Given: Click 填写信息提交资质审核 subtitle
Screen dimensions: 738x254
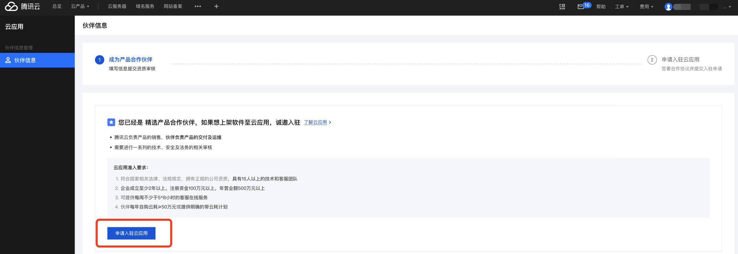Looking at the screenshot, I should pos(132,69).
